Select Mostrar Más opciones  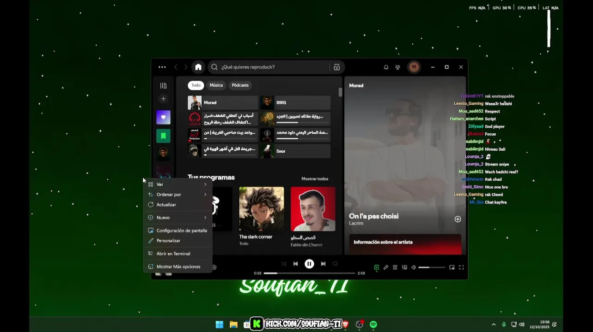(x=177, y=267)
